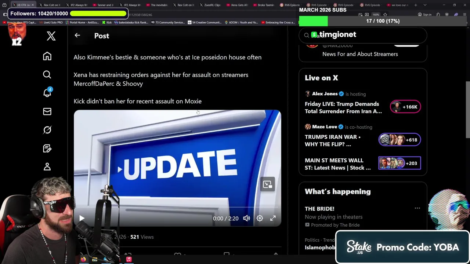
Task: Open THE BRIDE! promoted trend
Action: coord(319,209)
